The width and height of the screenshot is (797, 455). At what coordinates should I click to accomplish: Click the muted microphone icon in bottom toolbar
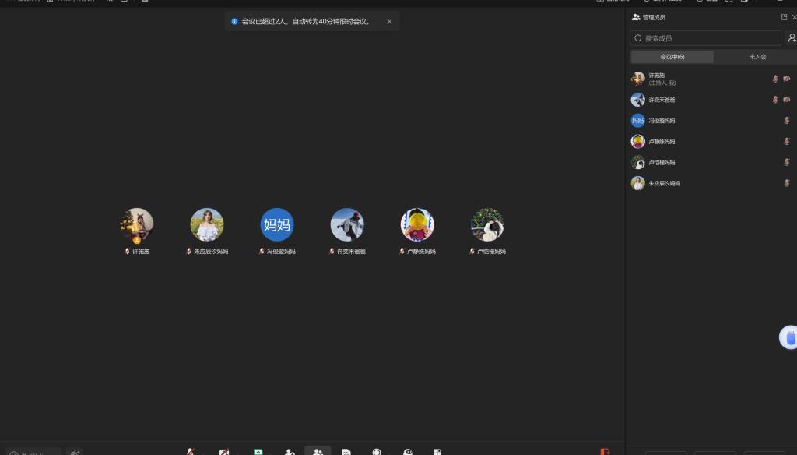191,451
